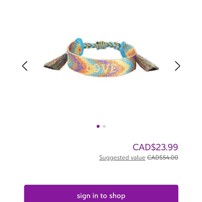
Task: Click the LOVE lettering on the bracelet
Action: (x=101, y=69)
